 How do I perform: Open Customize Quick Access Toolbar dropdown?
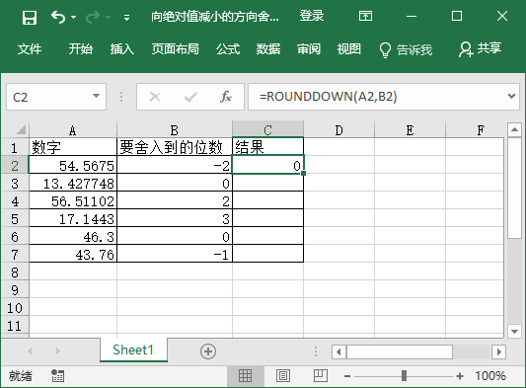pos(126,17)
